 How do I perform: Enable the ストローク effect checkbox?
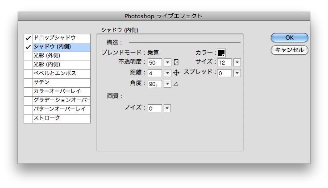[x=28, y=118]
